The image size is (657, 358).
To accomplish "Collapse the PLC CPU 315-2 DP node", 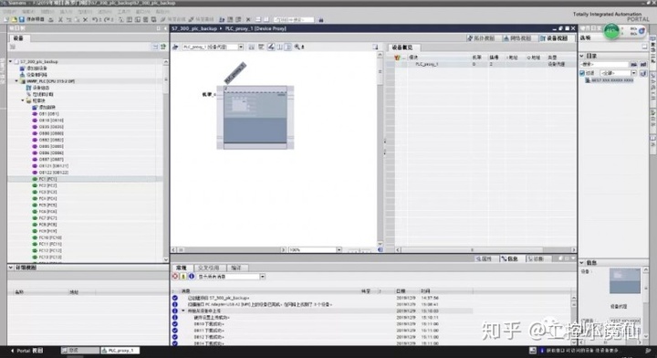I will tap(16, 81).
